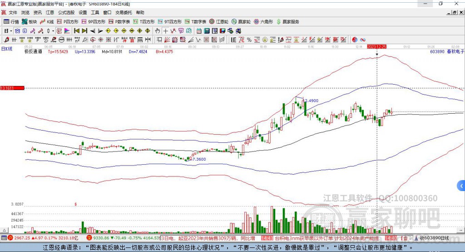The height and width of the screenshot is (252, 465).
Task: Toggle the blue network-pattern button beside 日
Action: (17, 31)
